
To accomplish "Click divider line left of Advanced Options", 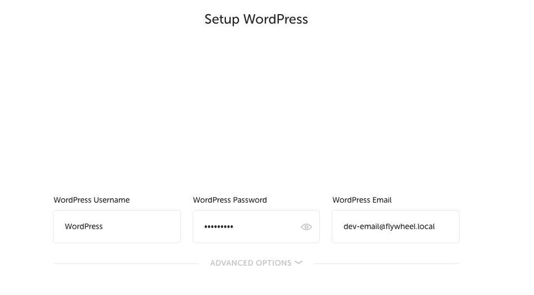I will pos(126,263).
